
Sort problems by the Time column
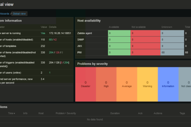tap(11, 113)
